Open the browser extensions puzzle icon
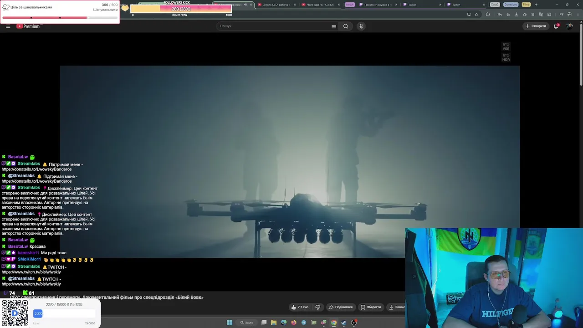The height and width of the screenshot is (328, 583). point(488,14)
